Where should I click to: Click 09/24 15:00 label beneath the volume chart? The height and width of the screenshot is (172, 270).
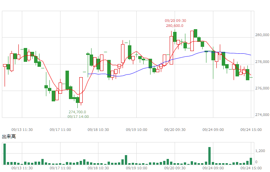pos(251,168)
